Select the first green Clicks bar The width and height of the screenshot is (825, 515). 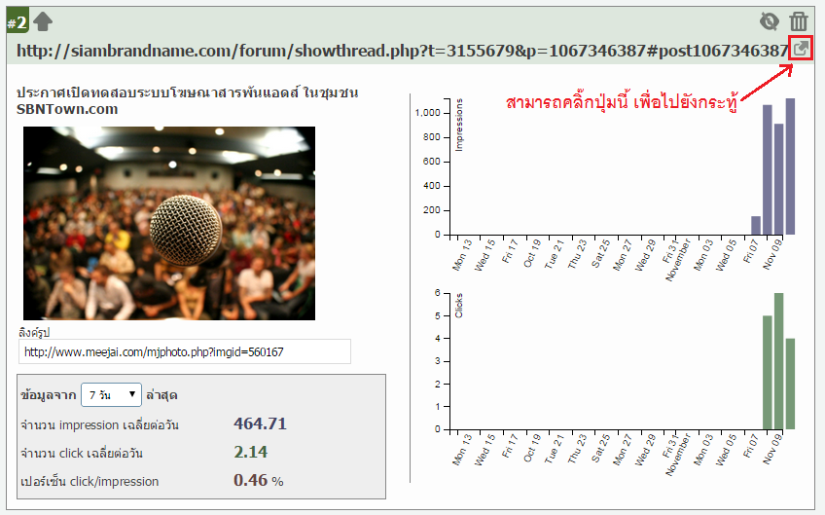(767, 372)
